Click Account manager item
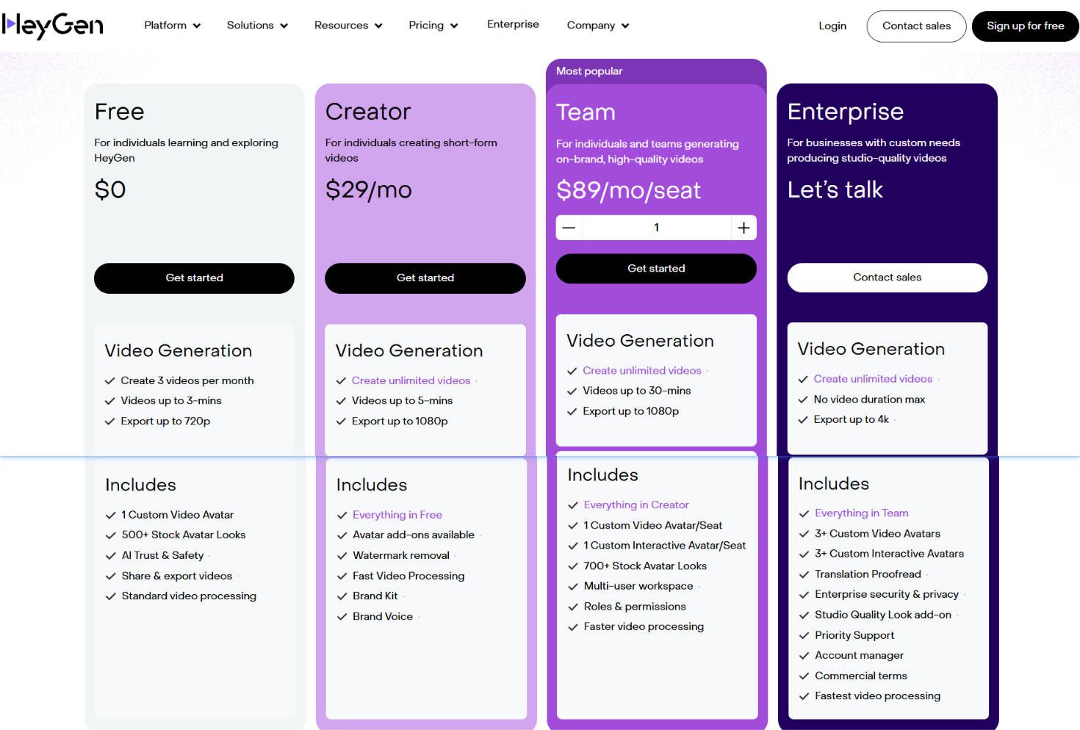Viewport: 1080px width, 730px height. [x=859, y=655]
